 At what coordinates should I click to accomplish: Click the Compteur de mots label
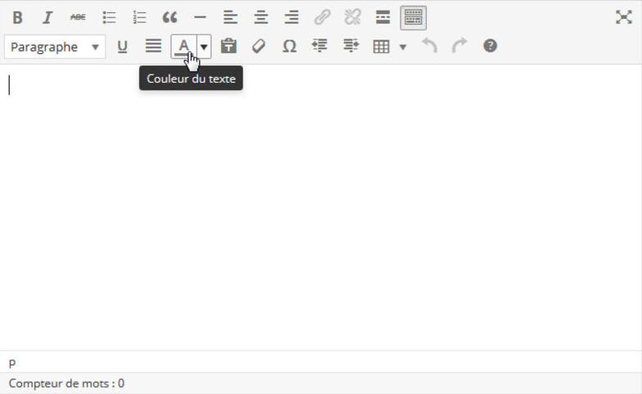(x=66, y=383)
